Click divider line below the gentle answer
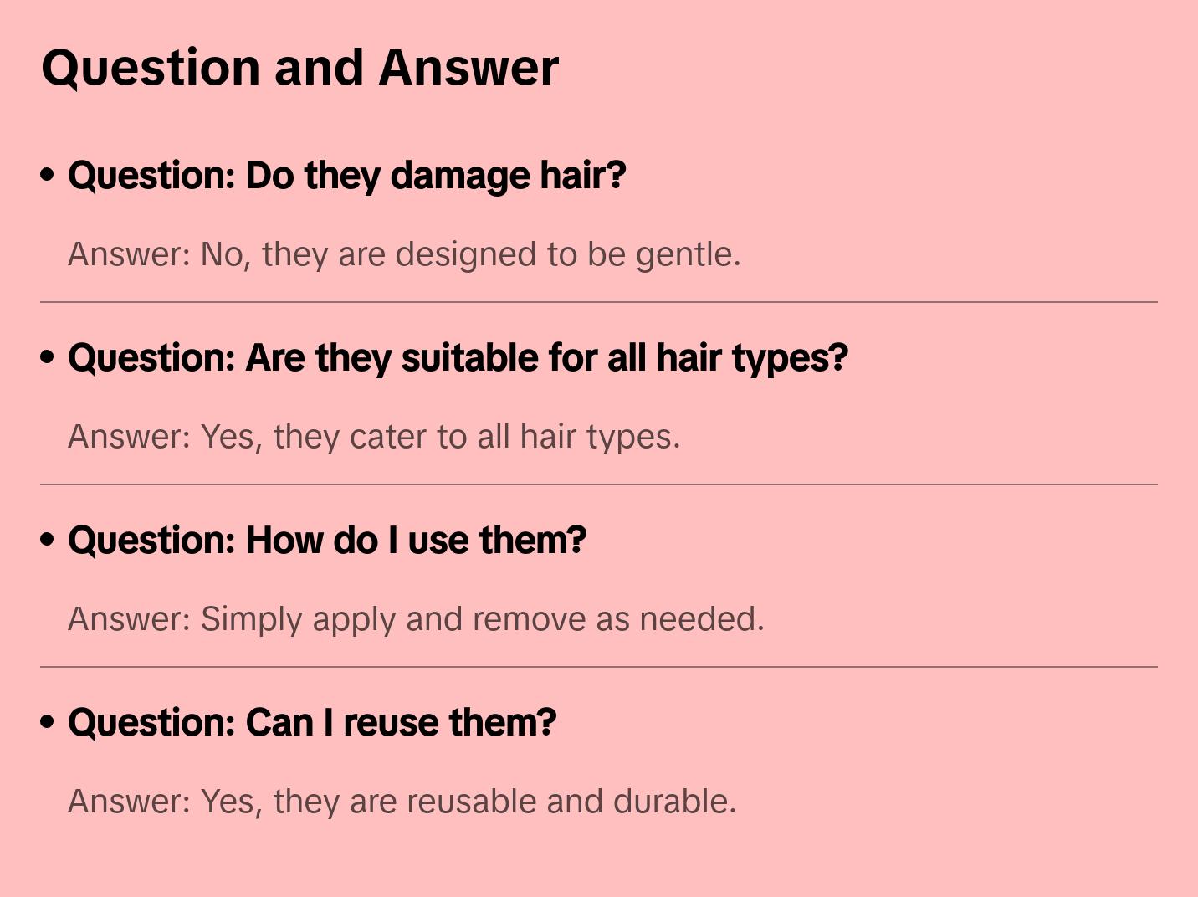The width and height of the screenshot is (1198, 897). tap(599, 302)
